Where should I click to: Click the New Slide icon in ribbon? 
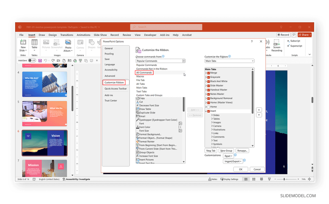tap(23, 42)
